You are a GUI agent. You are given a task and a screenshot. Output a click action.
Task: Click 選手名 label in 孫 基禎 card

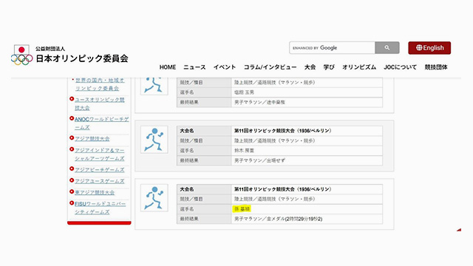(x=187, y=209)
